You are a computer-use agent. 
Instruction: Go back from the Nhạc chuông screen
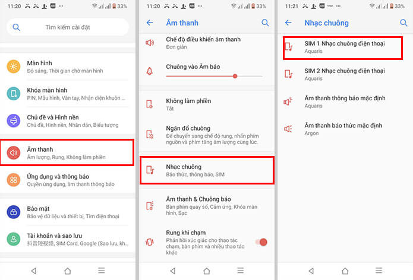click(x=288, y=23)
